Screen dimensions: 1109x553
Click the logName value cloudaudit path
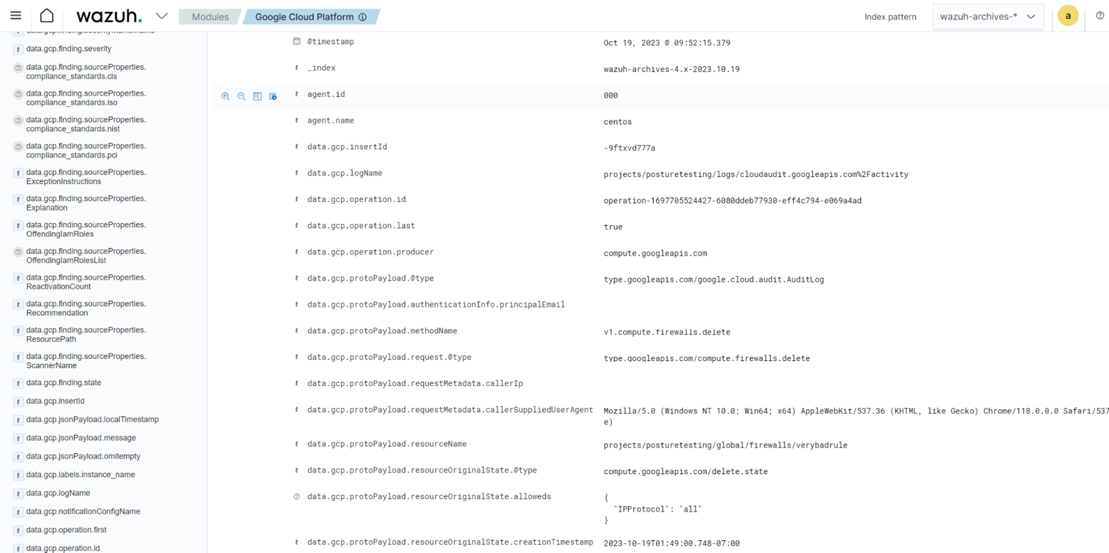tap(756, 175)
